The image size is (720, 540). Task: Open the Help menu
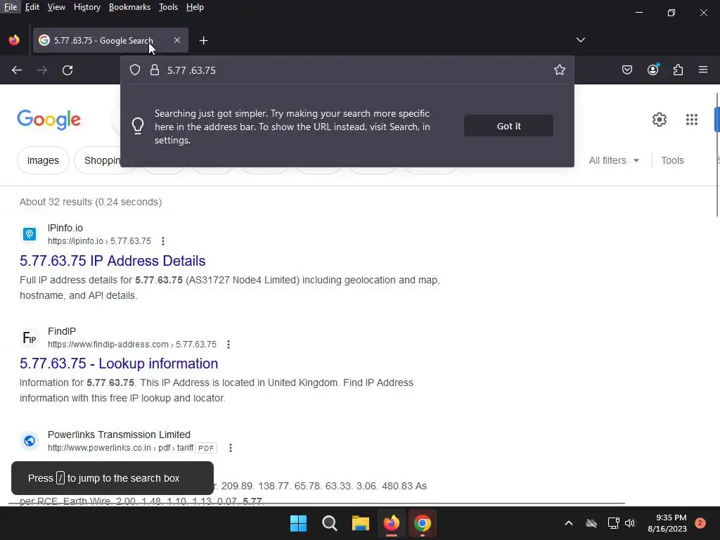pos(195,7)
